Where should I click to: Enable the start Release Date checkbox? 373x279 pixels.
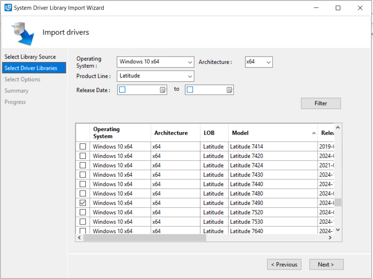(x=122, y=90)
